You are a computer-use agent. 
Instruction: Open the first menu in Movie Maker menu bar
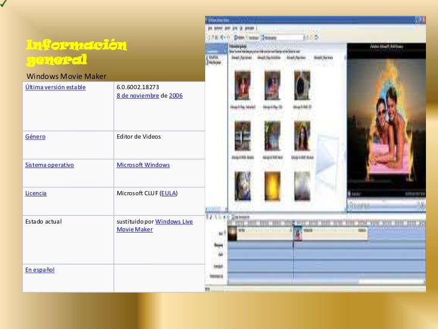pyautogui.click(x=210, y=28)
